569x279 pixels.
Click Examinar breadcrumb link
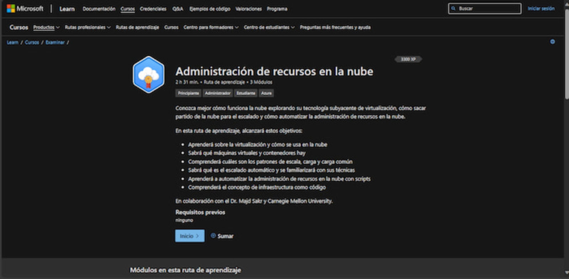coord(55,42)
